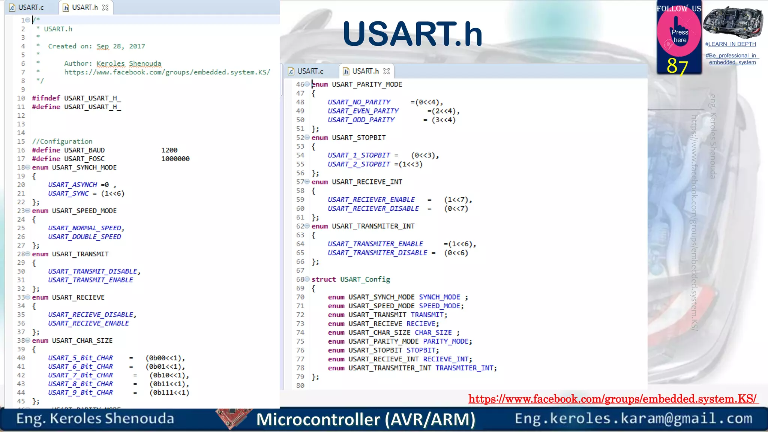Click USART_RECIEVE_ENABLE enumerator

(88, 323)
